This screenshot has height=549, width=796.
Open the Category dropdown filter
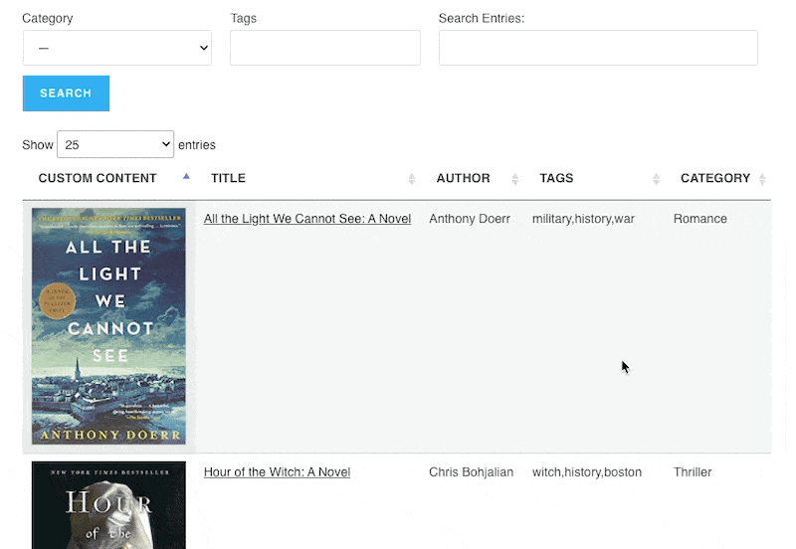(116, 48)
